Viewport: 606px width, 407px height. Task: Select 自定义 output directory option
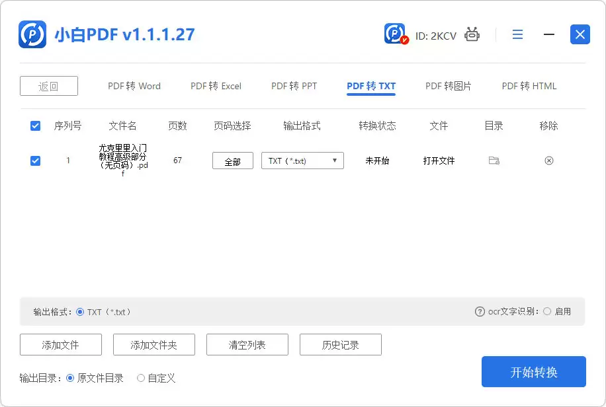click(140, 378)
